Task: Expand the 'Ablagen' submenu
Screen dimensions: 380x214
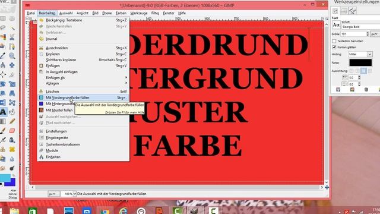Action: (83, 83)
